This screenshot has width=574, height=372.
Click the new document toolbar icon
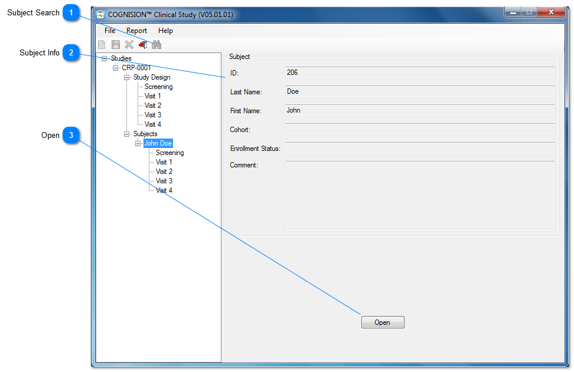(102, 45)
